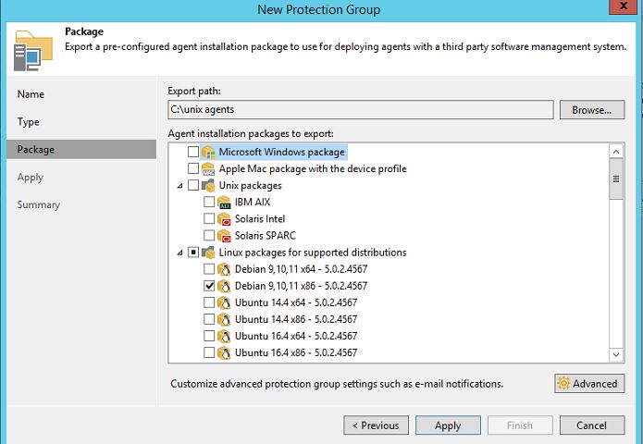The height and width of the screenshot is (444, 643).
Task: Collapse the Unix packages tree node
Action: click(x=179, y=185)
